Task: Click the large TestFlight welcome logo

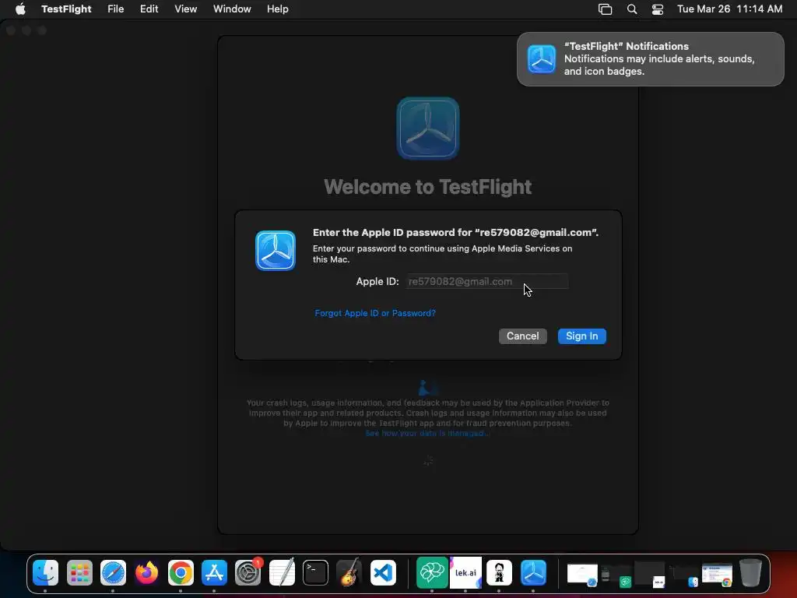Action: [428, 128]
